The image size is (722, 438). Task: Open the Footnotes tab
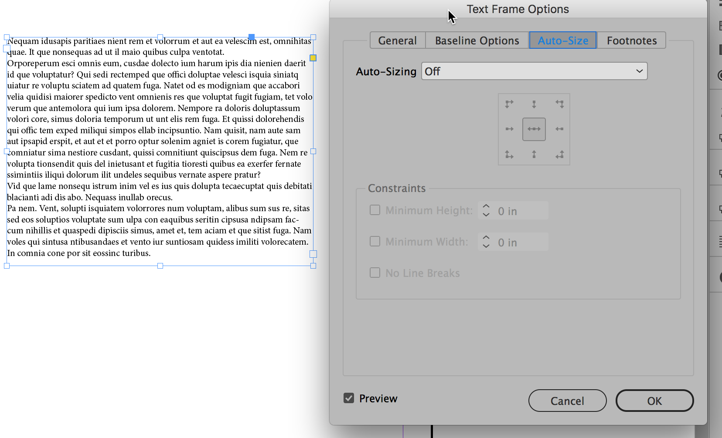pyautogui.click(x=631, y=40)
